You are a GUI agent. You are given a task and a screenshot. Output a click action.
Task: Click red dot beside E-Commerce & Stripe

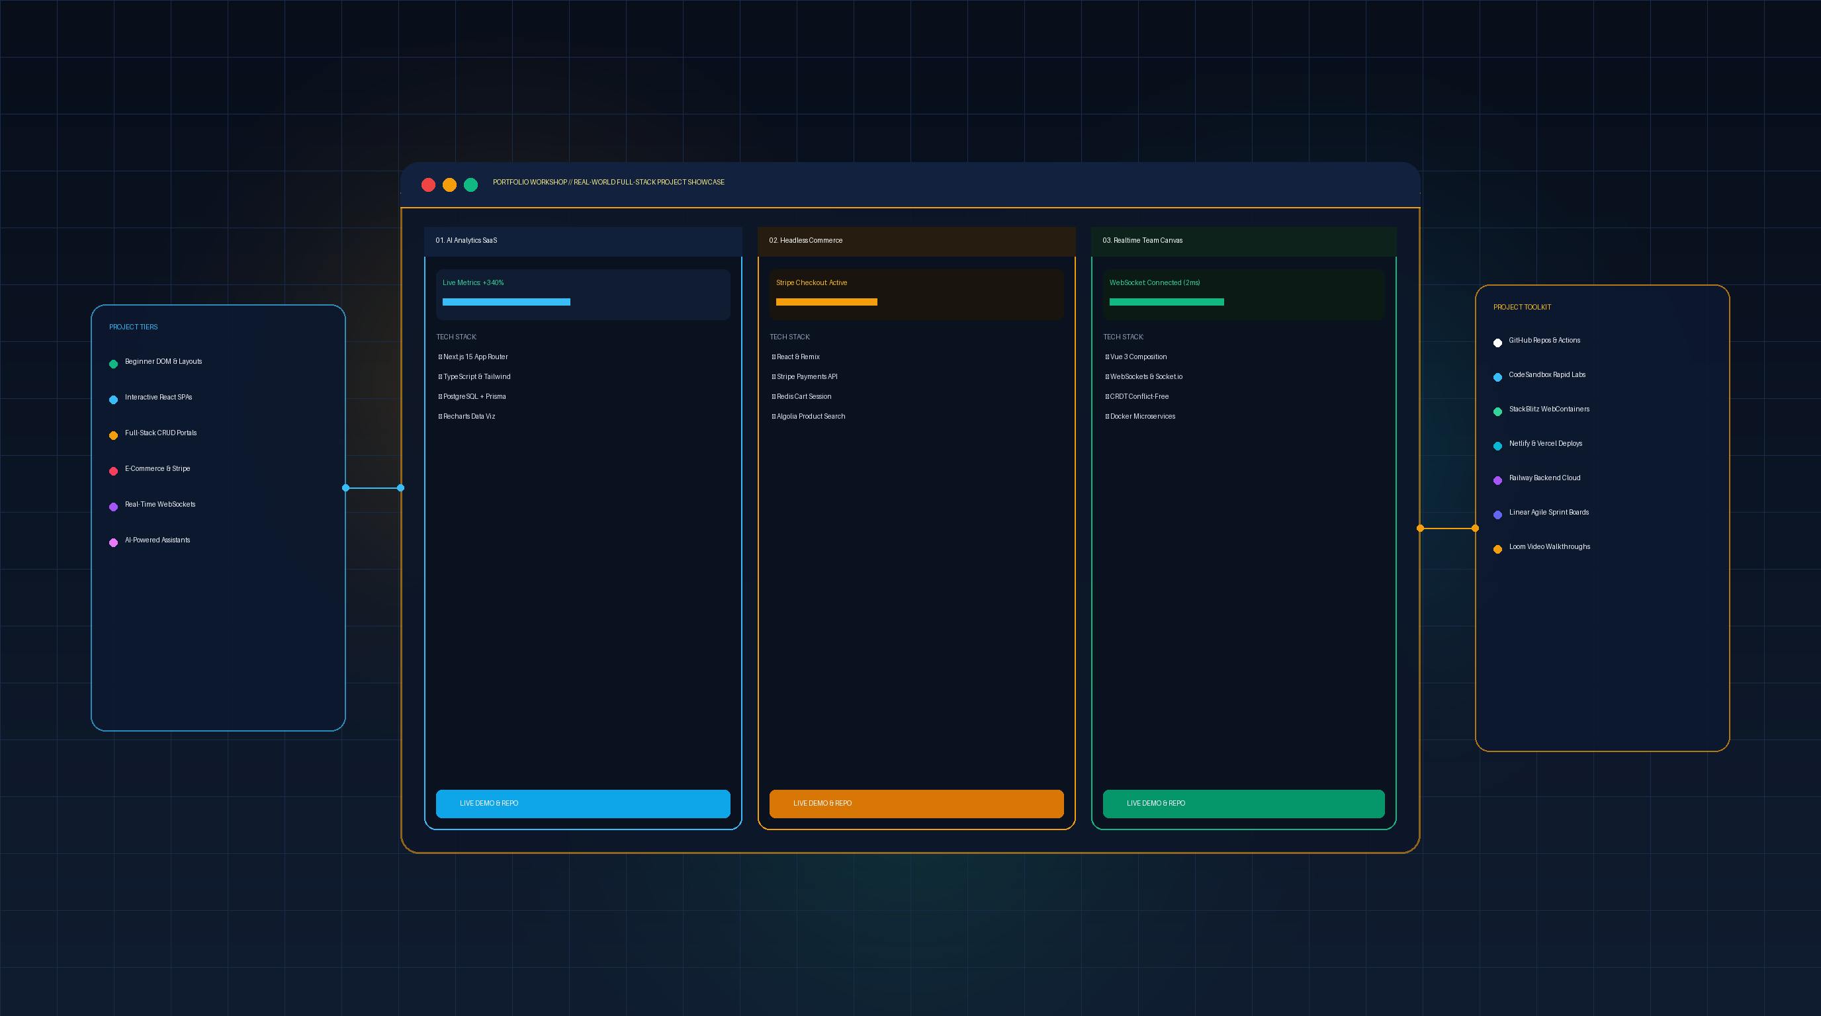pyautogui.click(x=113, y=471)
